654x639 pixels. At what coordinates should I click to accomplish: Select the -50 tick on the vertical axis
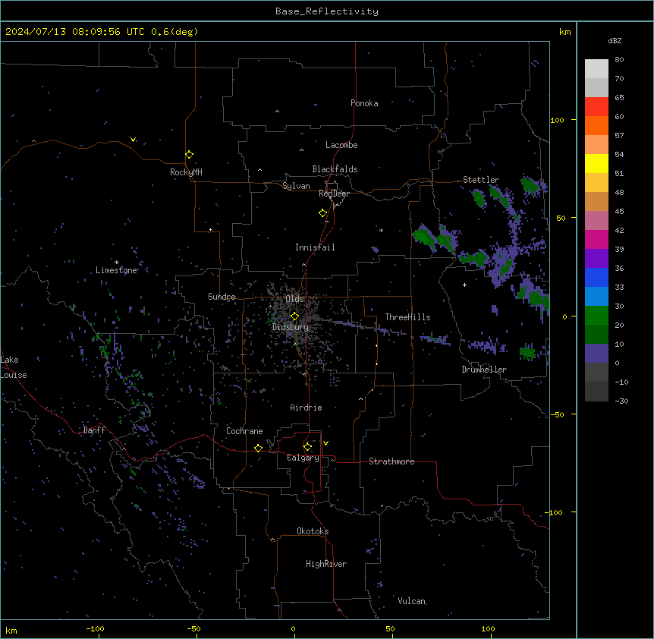[x=557, y=414]
